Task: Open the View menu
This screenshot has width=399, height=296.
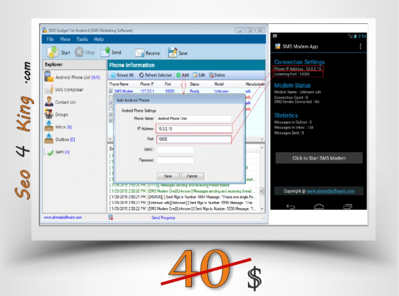Action: 65,39
